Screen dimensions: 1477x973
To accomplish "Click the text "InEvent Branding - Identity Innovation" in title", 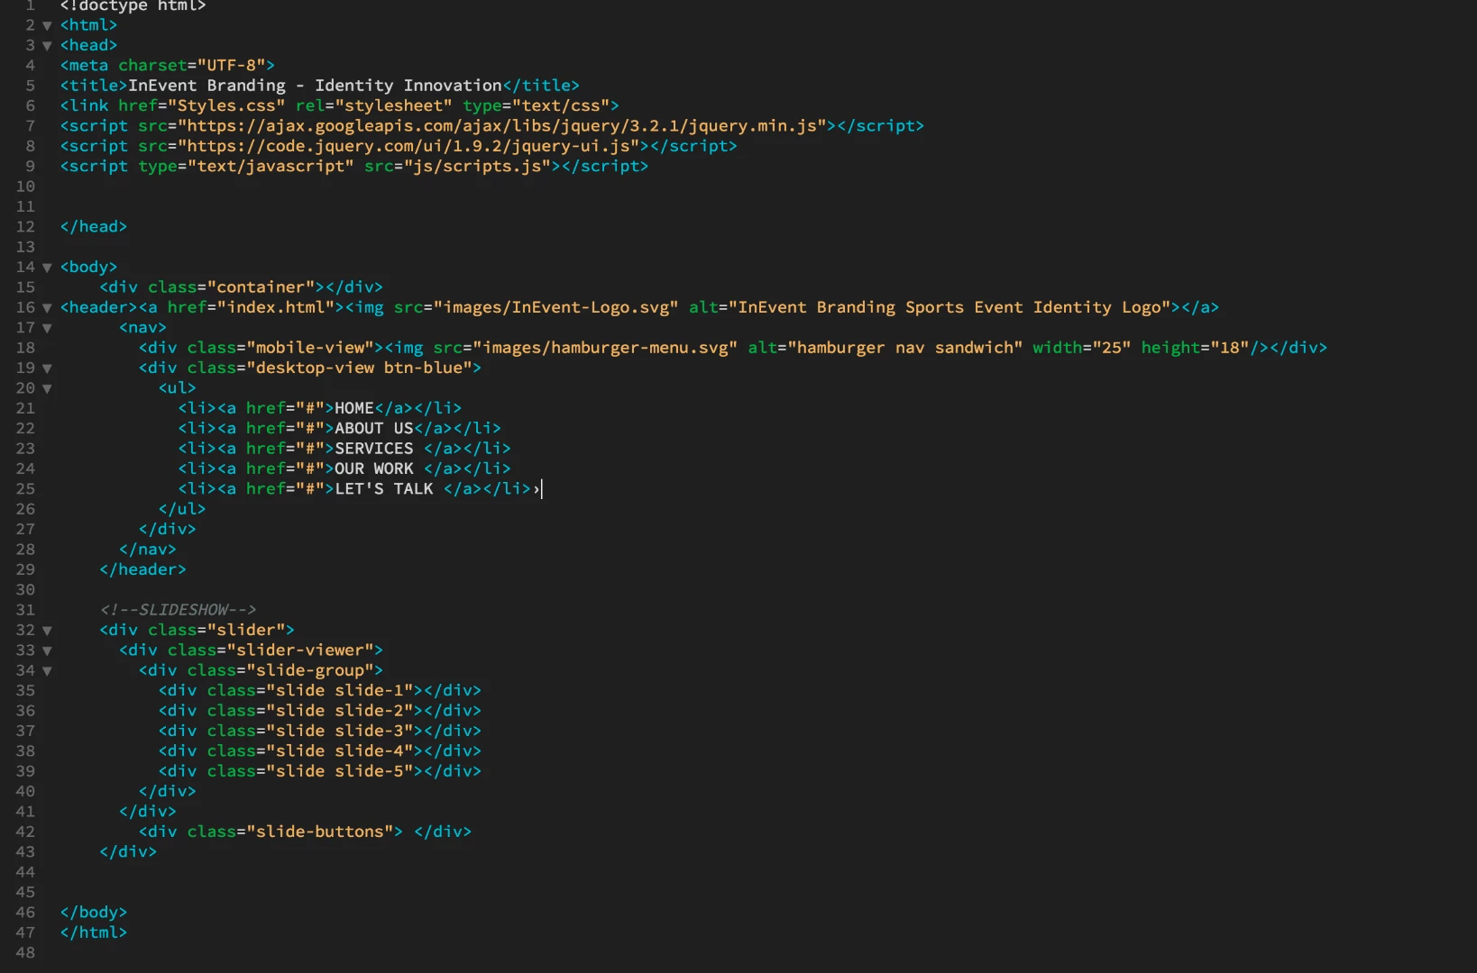I will click(315, 86).
